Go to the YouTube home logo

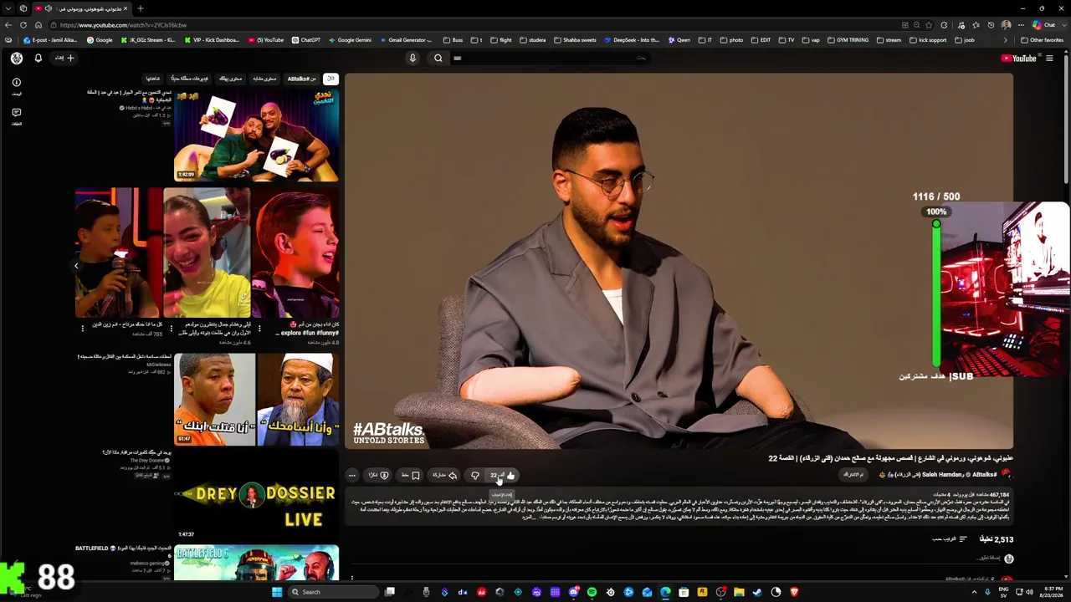click(1018, 58)
